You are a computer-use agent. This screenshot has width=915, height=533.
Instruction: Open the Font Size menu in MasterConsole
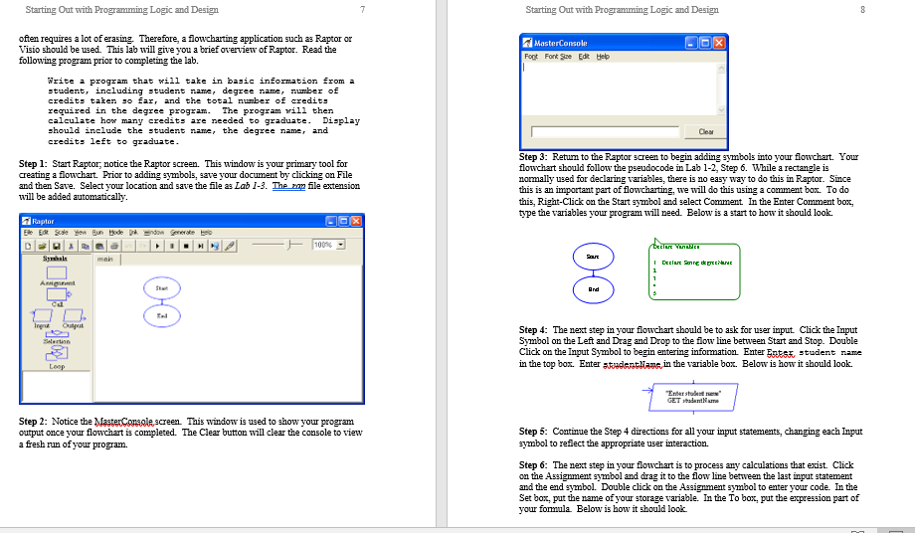pyautogui.click(x=558, y=57)
